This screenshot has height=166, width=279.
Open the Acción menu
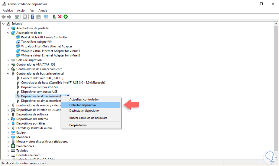point(22,11)
